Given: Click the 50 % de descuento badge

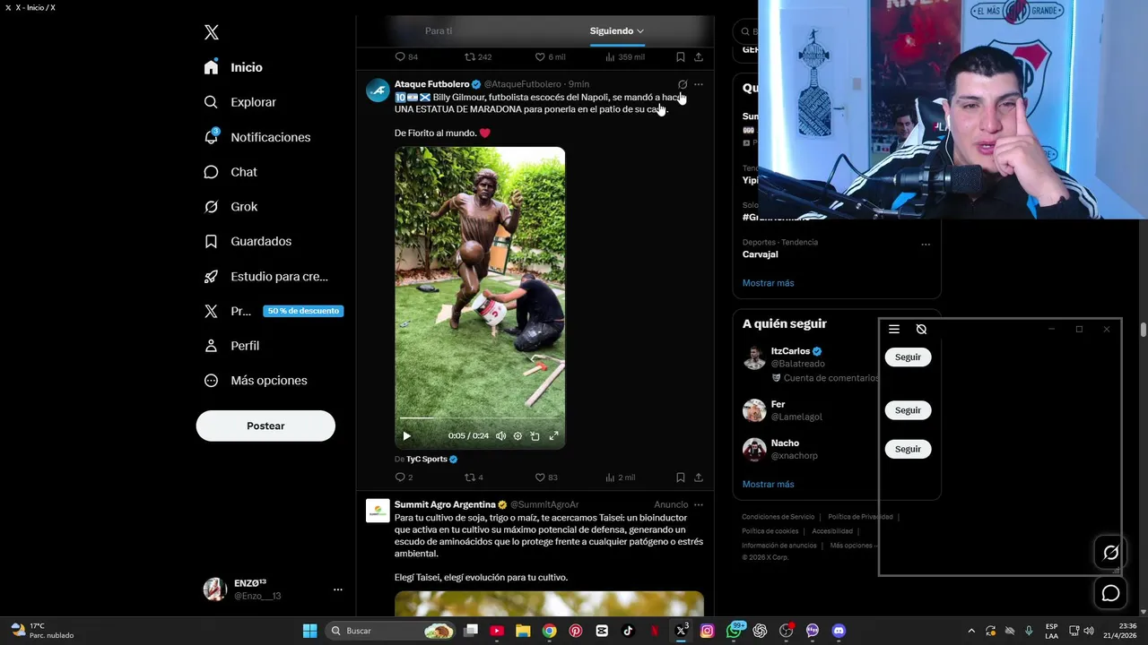Looking at the screenshot, I should (303, 311).
